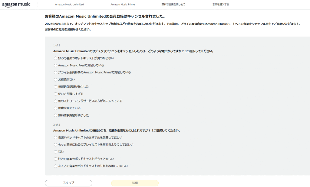Click the お客様のご意見をお聞かせください text
The image size is (310, 187).
(x=68, y=29)
